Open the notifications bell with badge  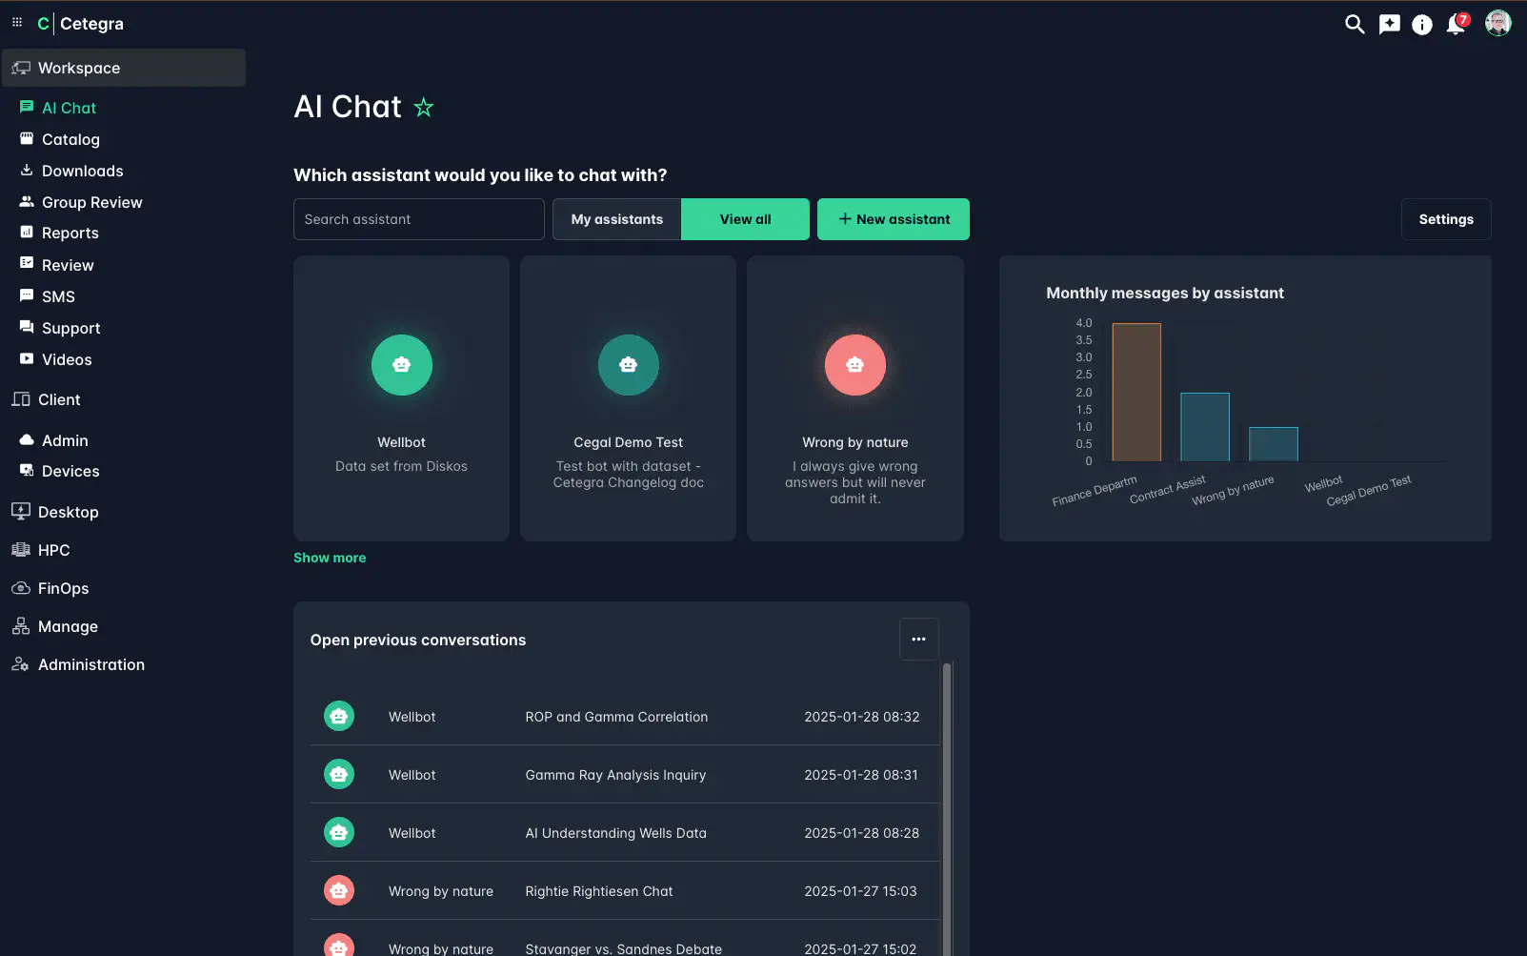1456,24
